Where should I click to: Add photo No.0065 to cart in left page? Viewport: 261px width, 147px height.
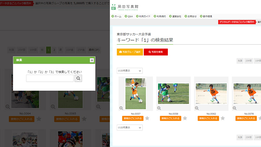[67, 119]
